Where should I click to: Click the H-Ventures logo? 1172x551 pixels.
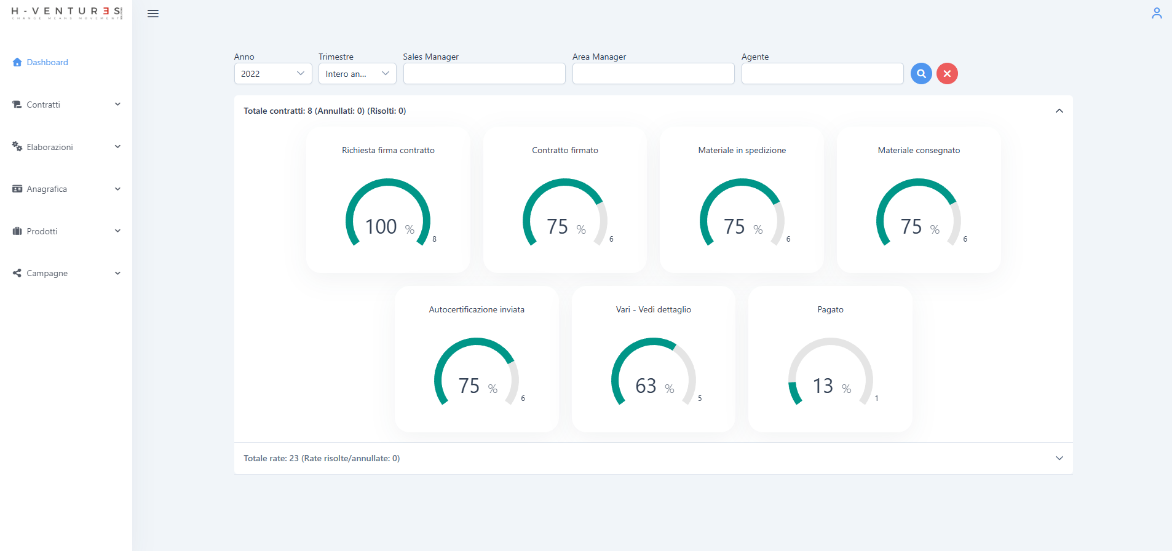click(x=66, y=13)
